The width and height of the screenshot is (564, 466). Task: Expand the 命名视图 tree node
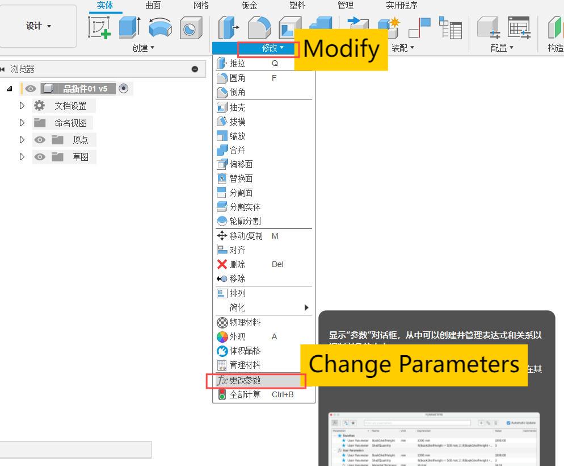(x=22, y=123)
